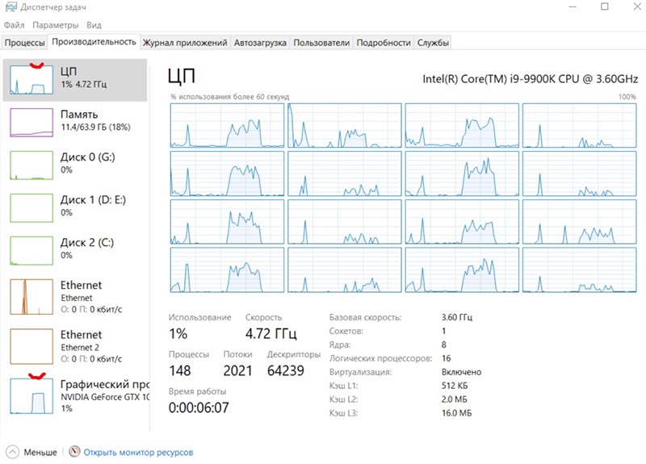Screen dimensions: 646x464
Task: Click the Потоки count 2021
Action: point(237,370)
